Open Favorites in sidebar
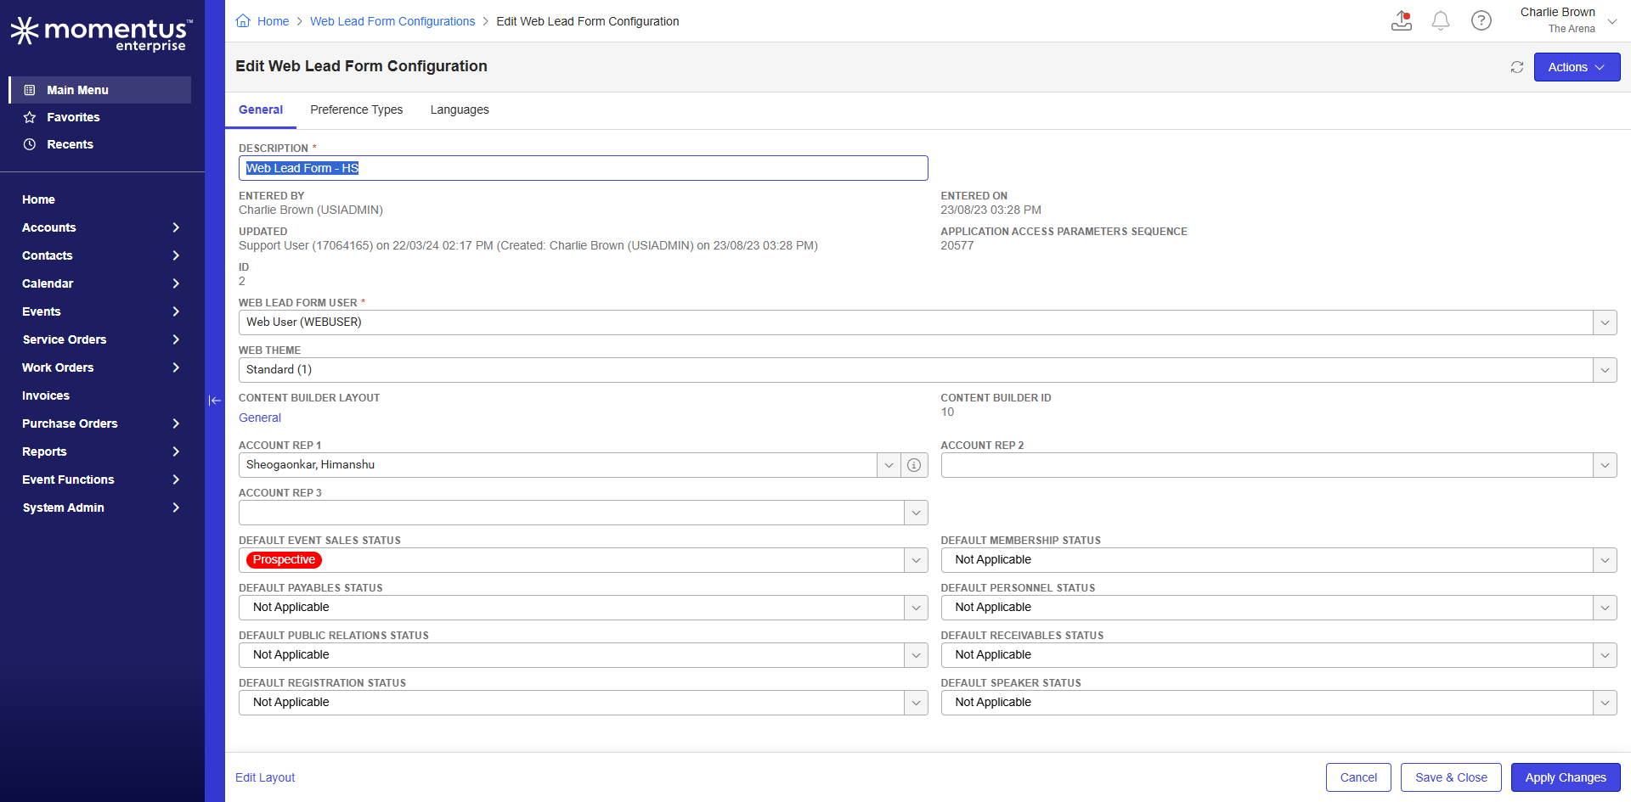 73,117
